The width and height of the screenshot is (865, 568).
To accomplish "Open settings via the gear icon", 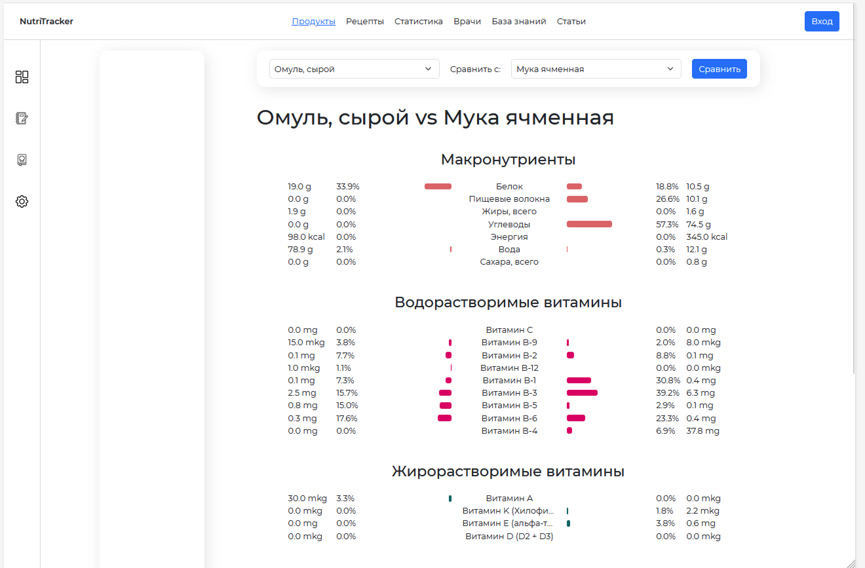I will [22, 201].
